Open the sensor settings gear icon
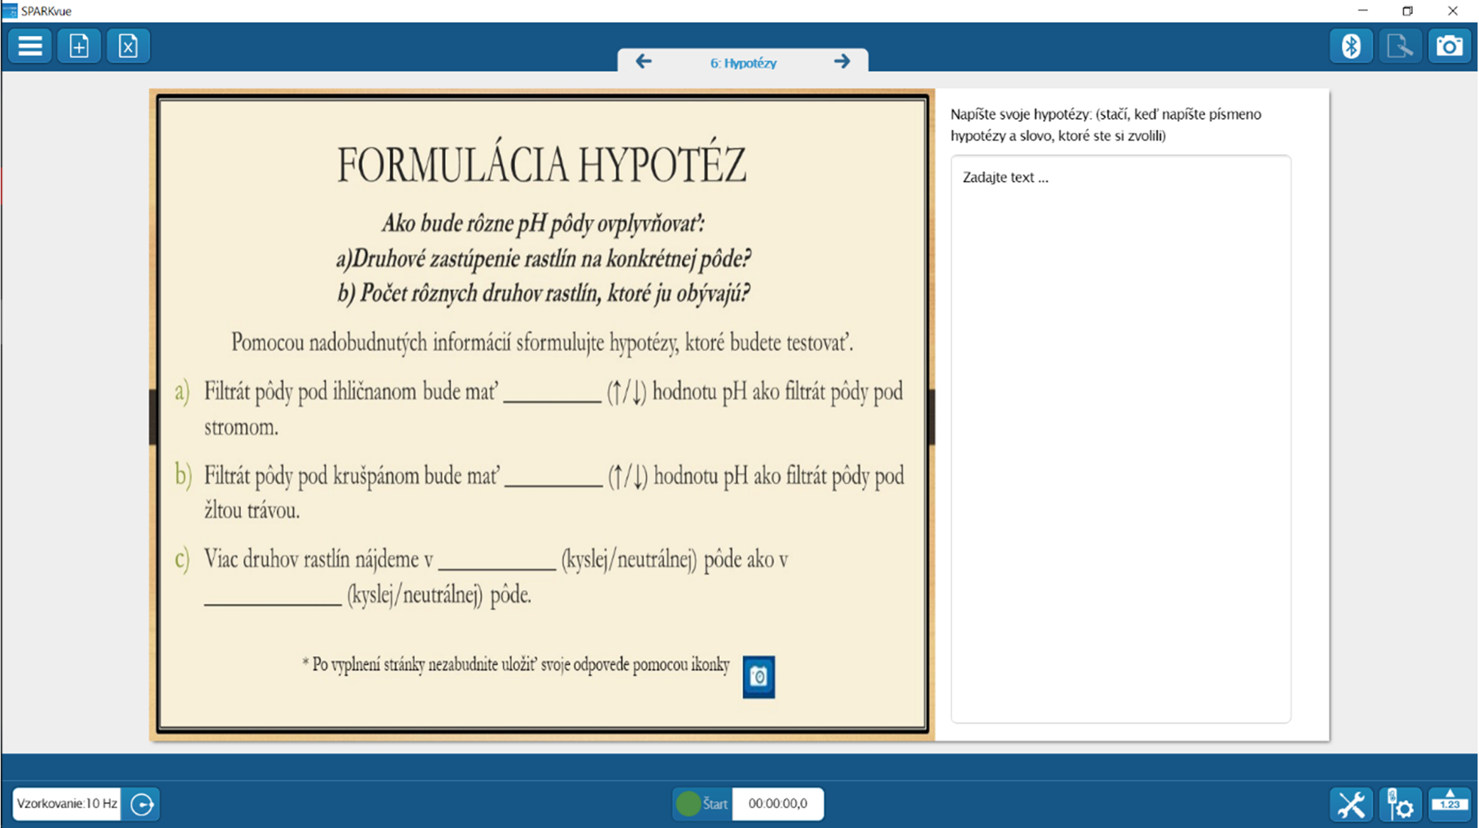This screenshot has width=1479, height=828. [x=1399, y=804]
